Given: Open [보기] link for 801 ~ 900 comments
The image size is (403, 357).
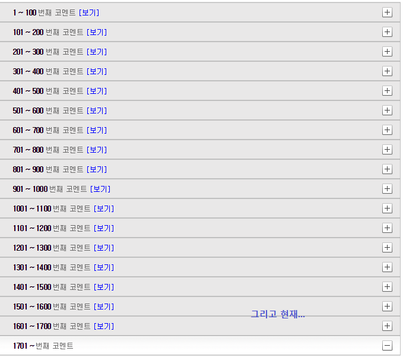Looking at the screenshot, I should (97, 169).
